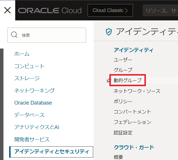Open the コンパートメント link
Image resolution: width=178 pixels, height=160 pixels.
[132, 112]
